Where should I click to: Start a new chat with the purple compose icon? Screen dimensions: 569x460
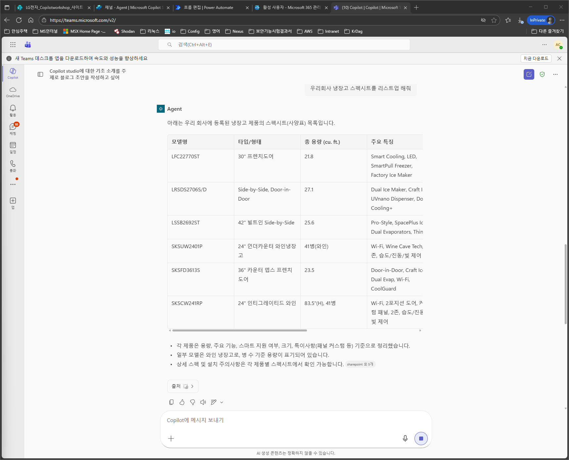click(x=529, y=74)
